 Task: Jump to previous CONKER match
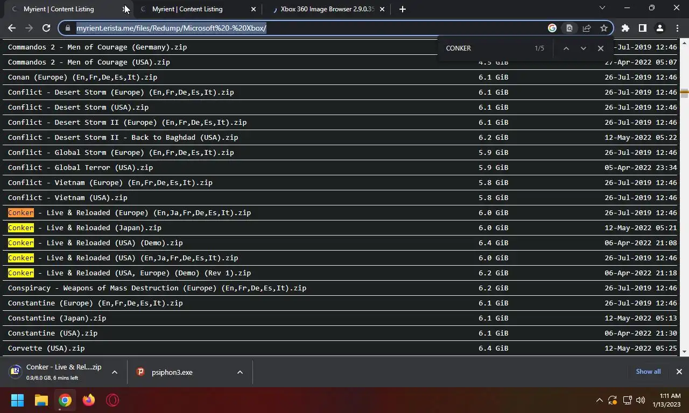click(566, 48)
